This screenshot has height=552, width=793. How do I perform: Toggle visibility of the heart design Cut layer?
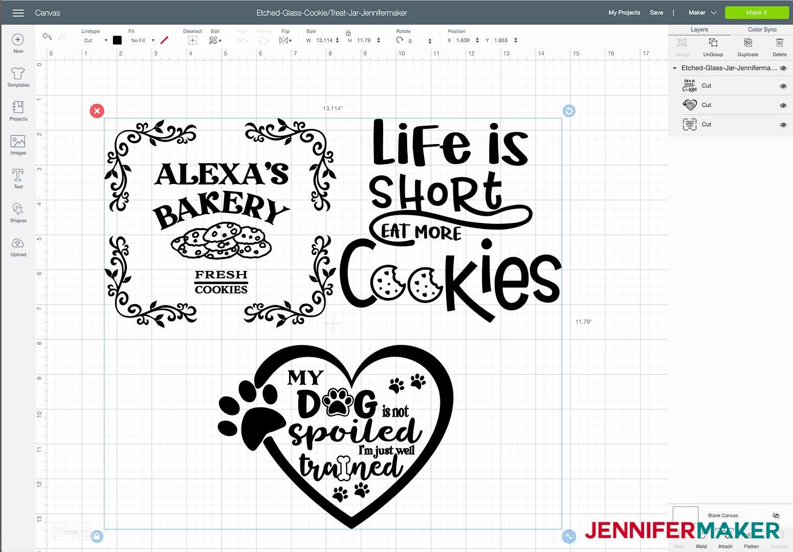783,106
